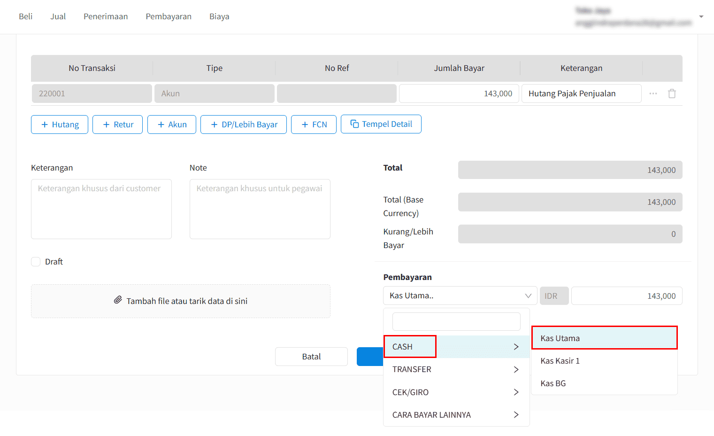Viewport: 714px width, 436px height.
Task: Click the Keterangan khusus untuk pegawai textarea
Action: click(x=260, y=209)
